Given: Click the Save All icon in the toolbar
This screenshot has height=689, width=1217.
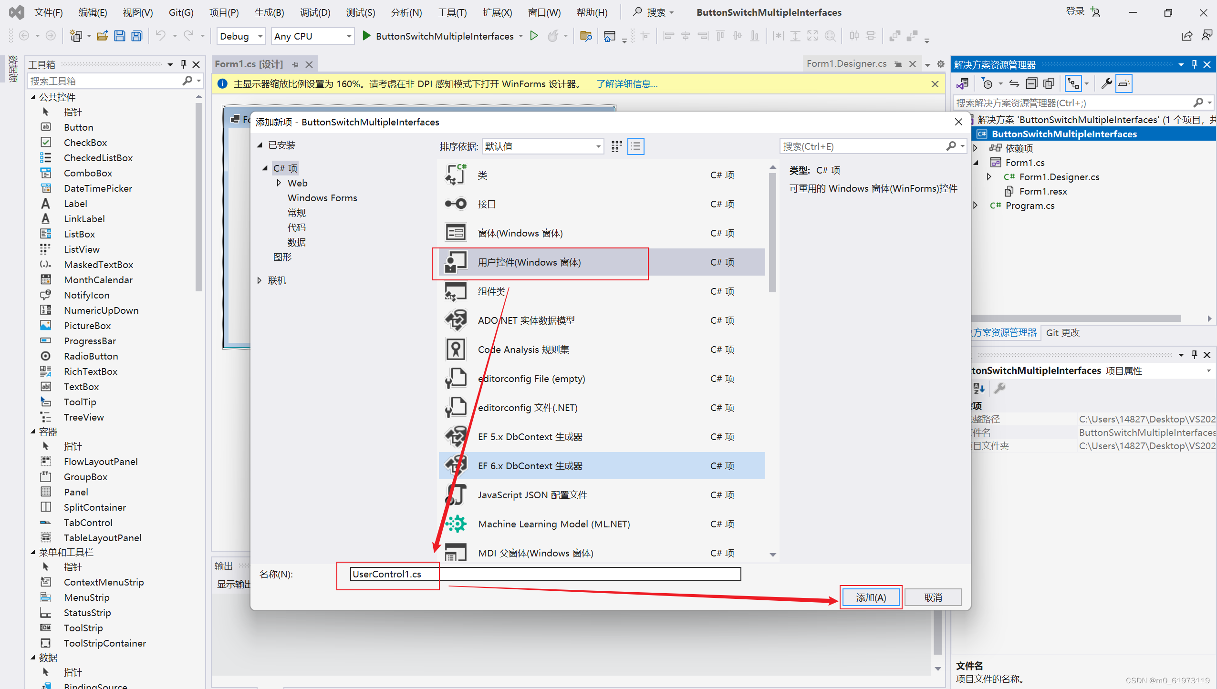Looking at the screenshot, I should [x=137, y=36].
